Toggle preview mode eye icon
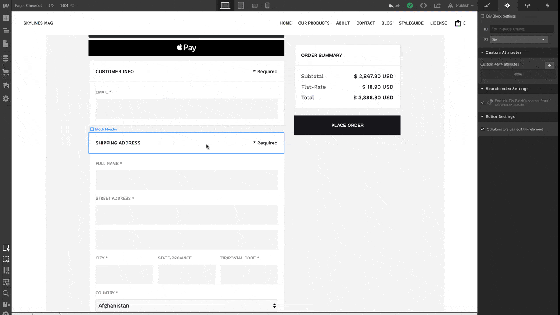This screenshot has height=315, width=560. 51,6
